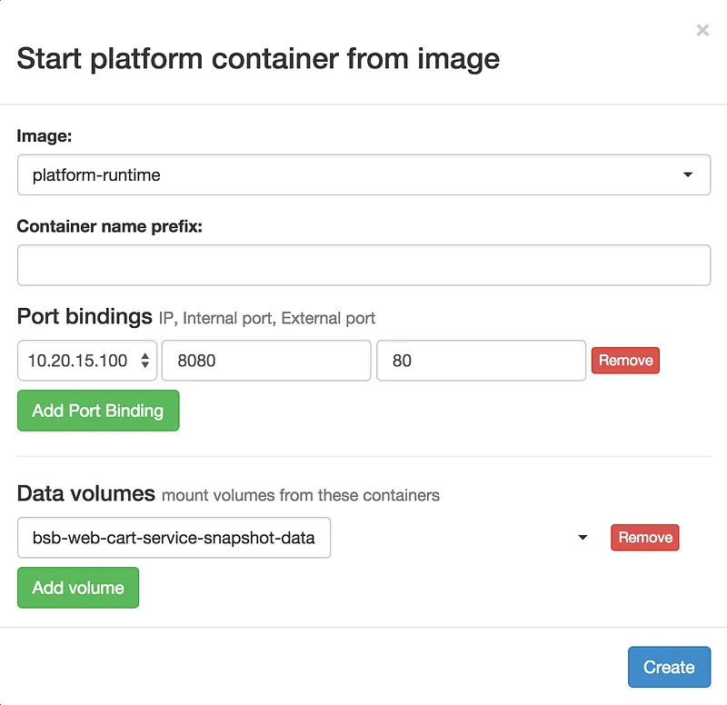The width and height of the screenshot is (727, 705).
Task: Click the dialog title text
Action: pos(258,59)
